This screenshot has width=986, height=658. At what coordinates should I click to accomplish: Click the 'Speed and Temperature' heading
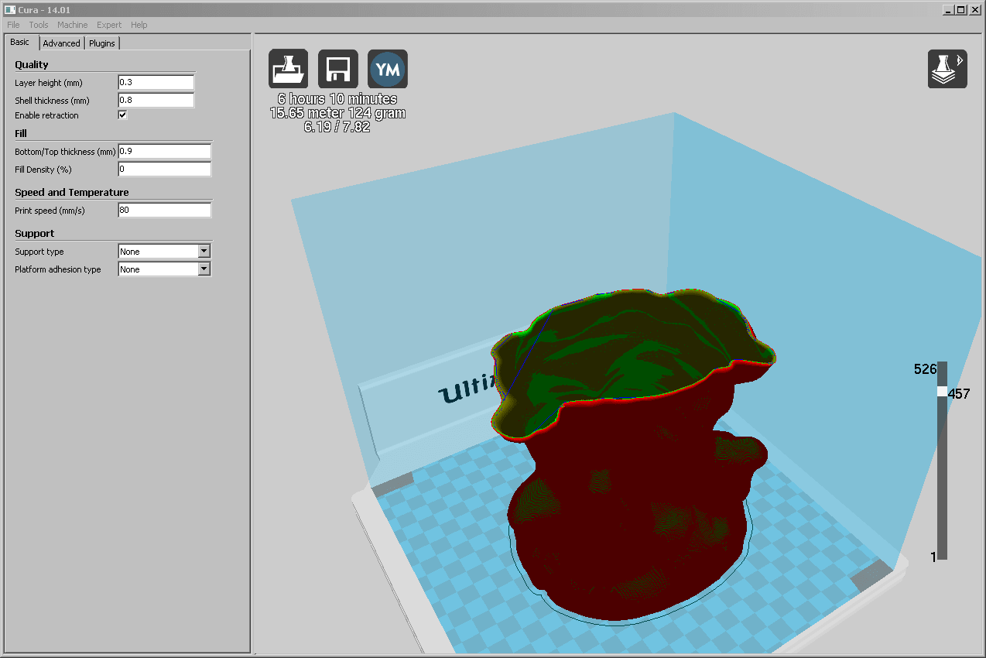pyautogui.click(x=72, y=192)
